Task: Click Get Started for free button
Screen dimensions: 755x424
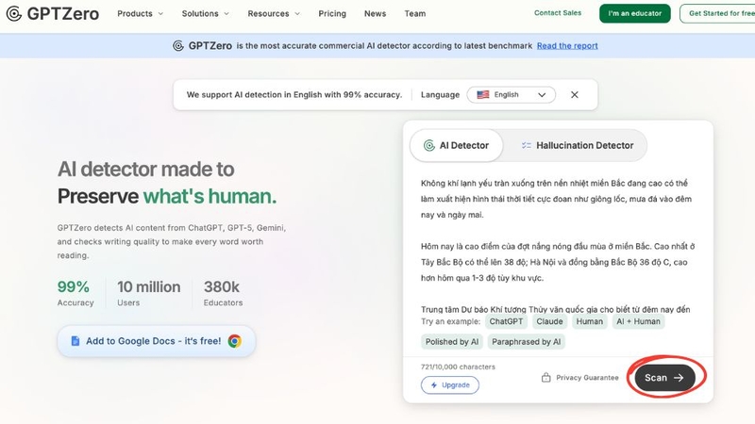Action: (717, 13)
